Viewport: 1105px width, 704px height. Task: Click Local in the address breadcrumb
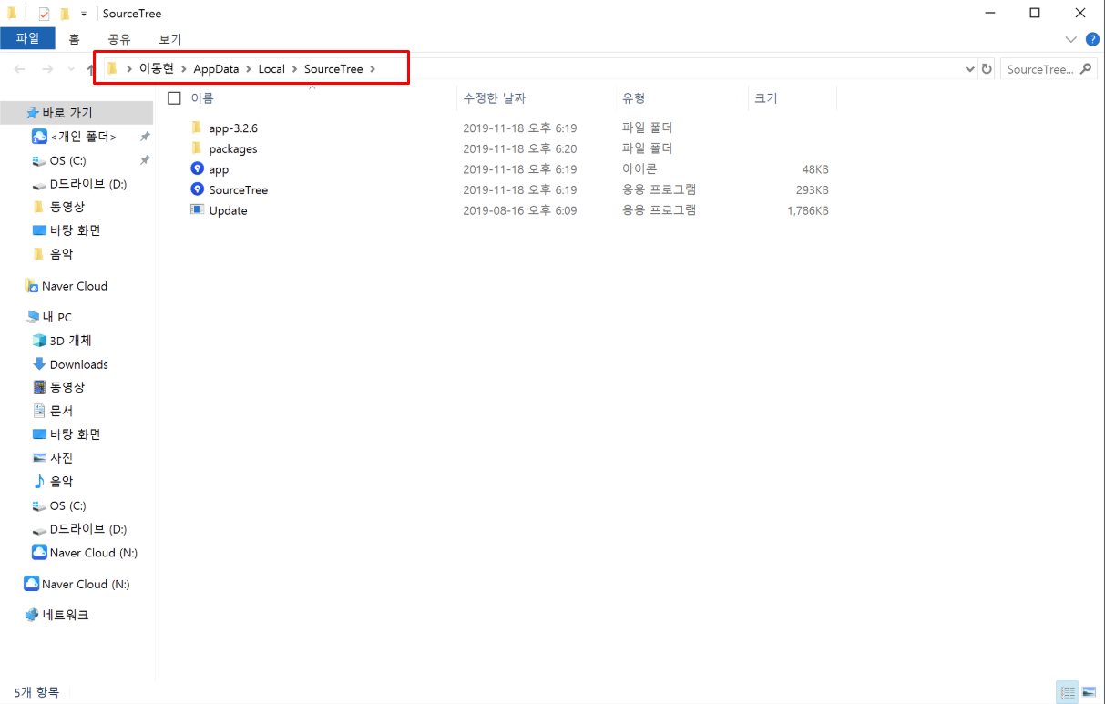click(271, 69)
